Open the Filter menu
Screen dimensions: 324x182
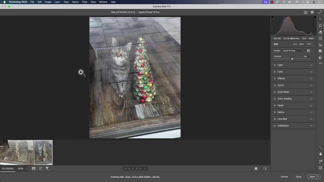(85, 2)
